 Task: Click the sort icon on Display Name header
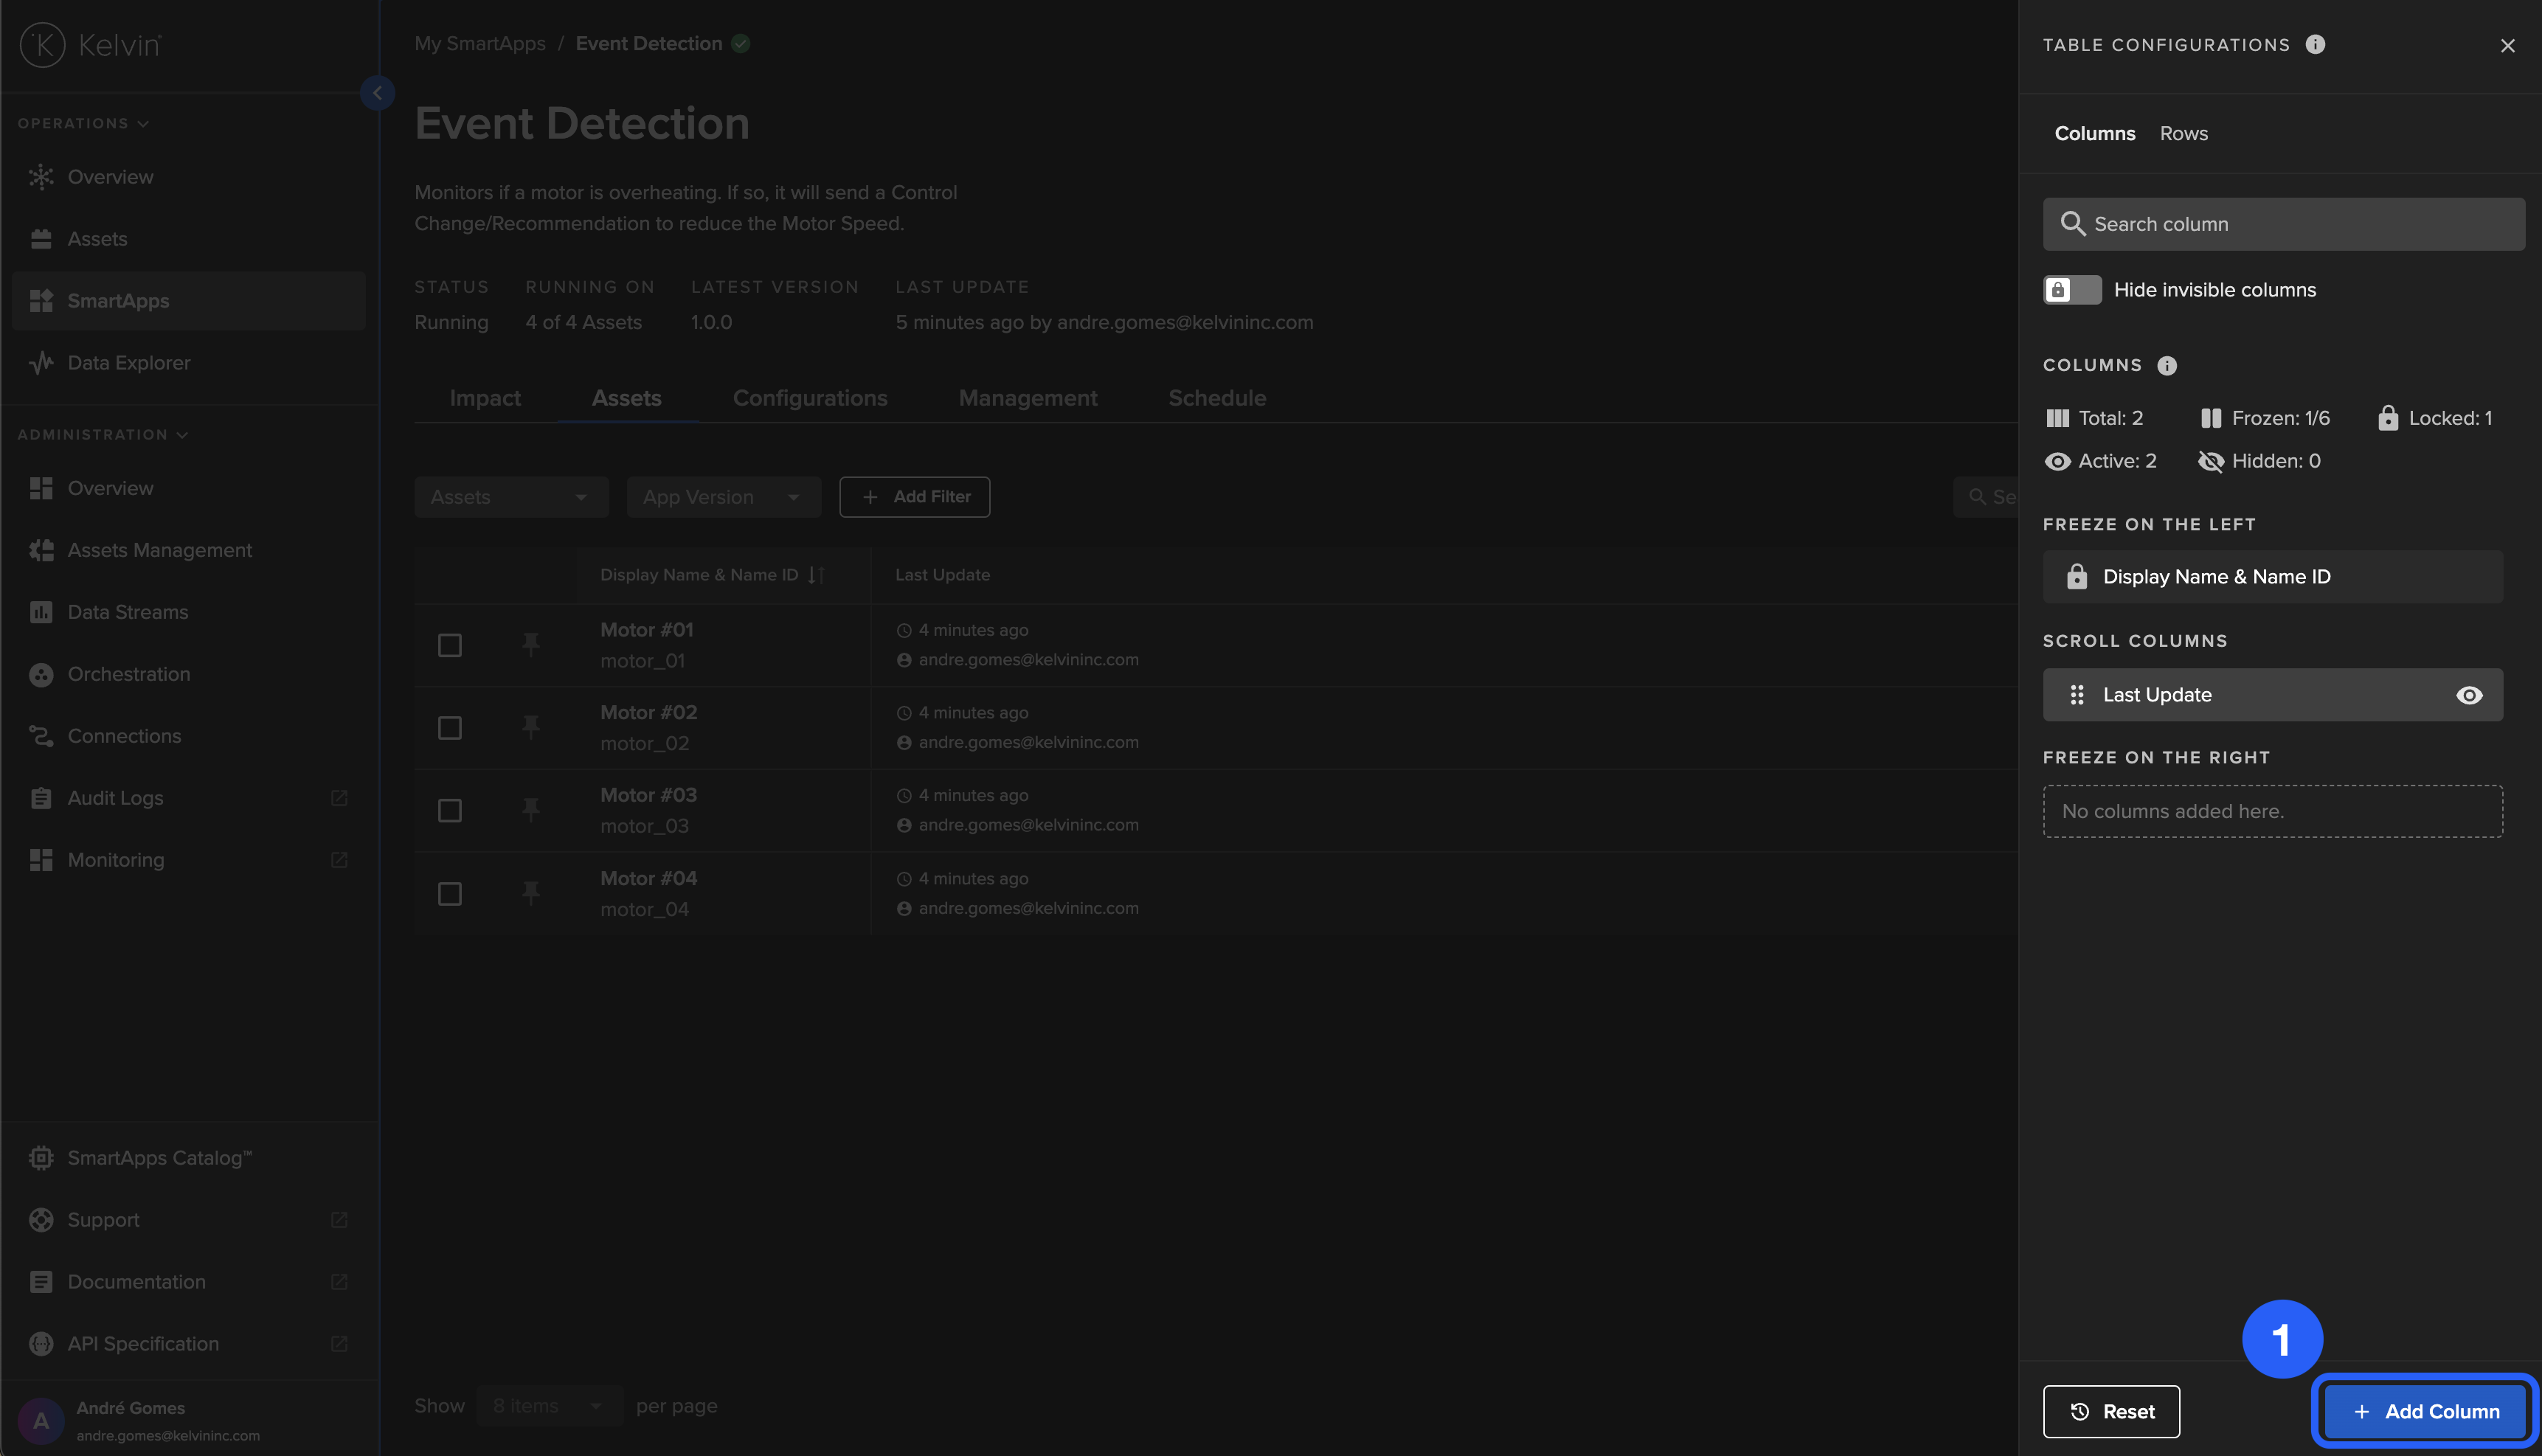click(816, 575)
